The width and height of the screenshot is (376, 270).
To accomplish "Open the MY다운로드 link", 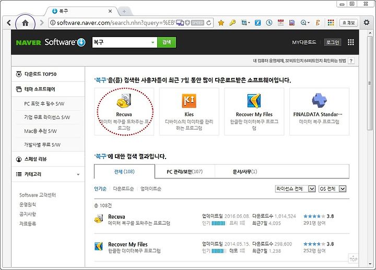I will coord(304,42).
